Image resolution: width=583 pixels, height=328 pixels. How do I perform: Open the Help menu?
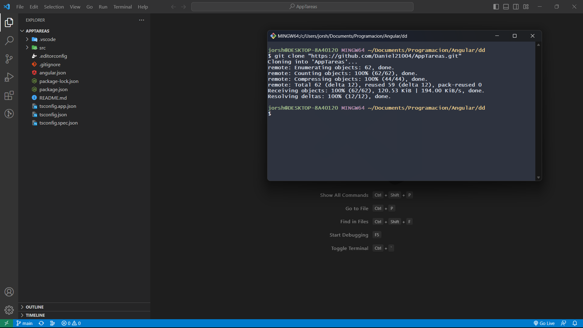(143, 7)
